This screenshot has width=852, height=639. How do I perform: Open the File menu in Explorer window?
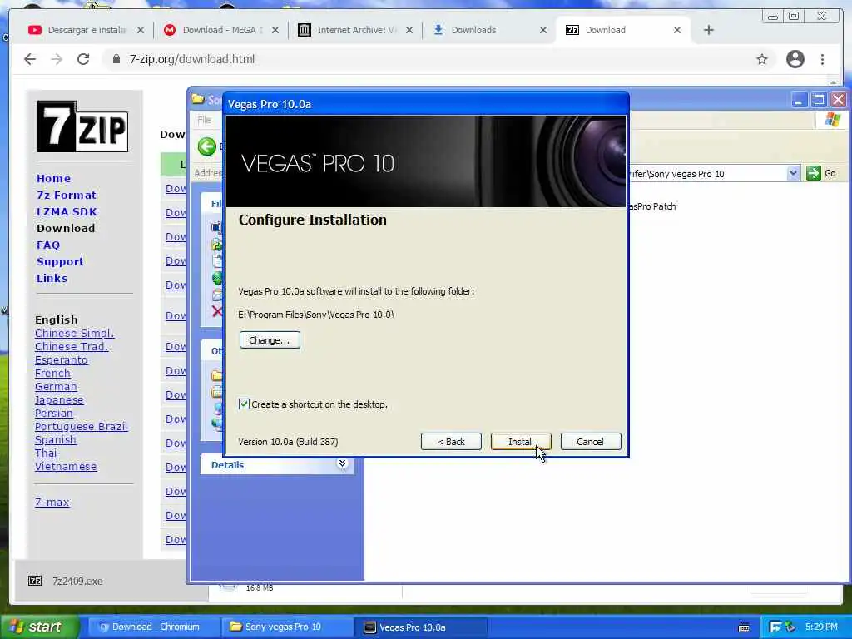click(205, 120)
